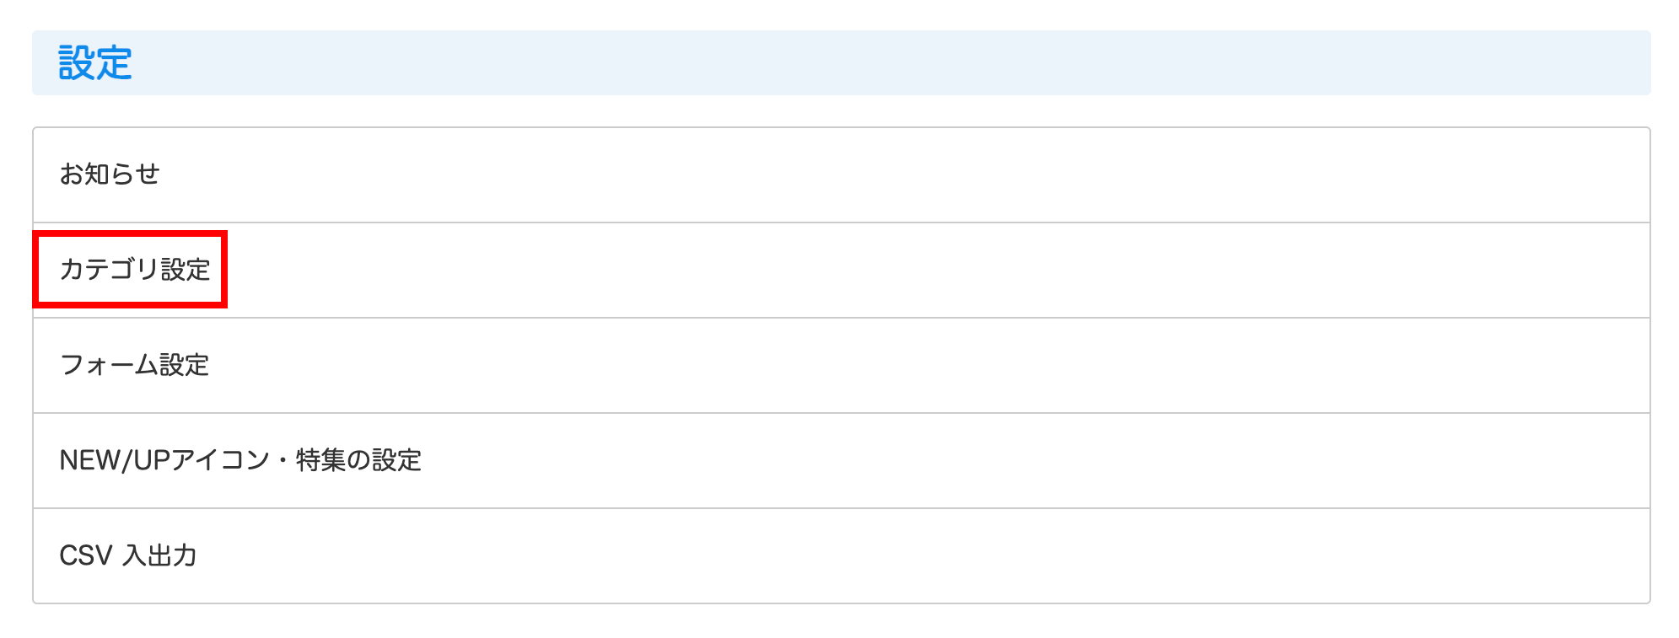
Task: Select the フォーム設定 menu entry
Action: point(134,365)
